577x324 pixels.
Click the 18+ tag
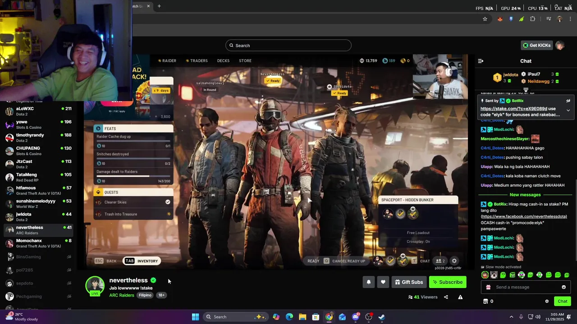tap(161, 295)
